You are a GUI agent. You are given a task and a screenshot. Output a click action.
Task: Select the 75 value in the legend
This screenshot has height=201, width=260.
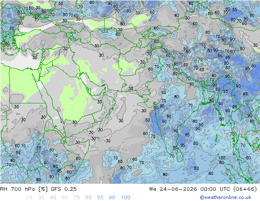tap(76, 198)
